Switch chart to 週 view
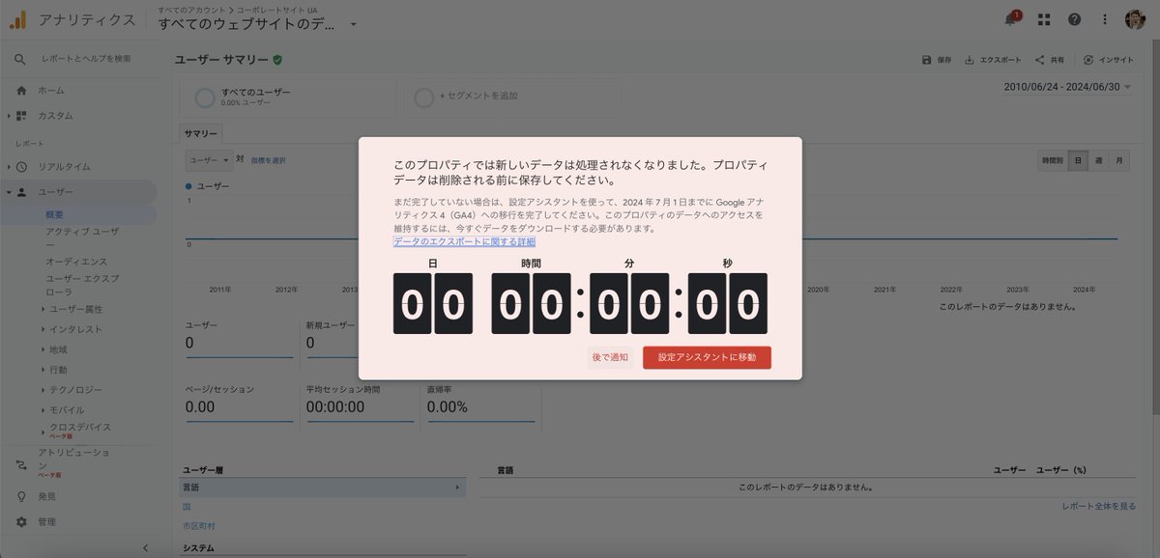This screenshot has height=558, width=1160. [1098, 160]
